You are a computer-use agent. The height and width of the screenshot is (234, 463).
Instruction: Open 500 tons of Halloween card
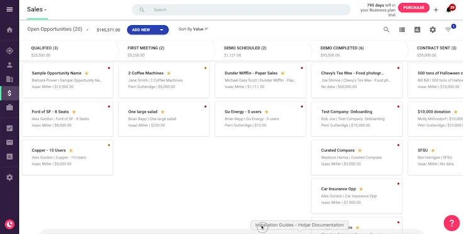pyautogui.click(x=435, y=81)
